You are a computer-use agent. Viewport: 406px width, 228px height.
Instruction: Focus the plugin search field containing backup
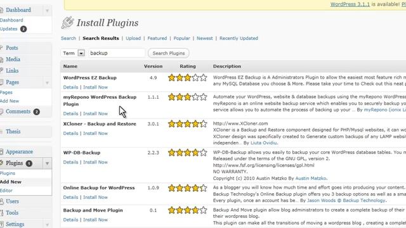pos(116,53)
